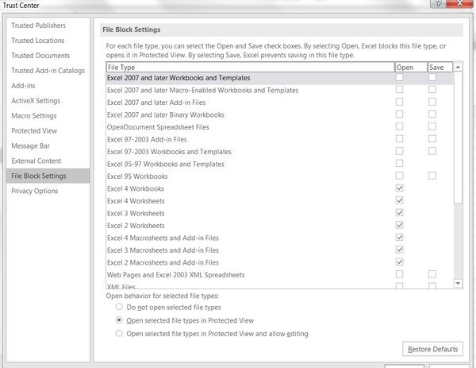Switch to the Add-ins section
This screenshot has width=476, height=368.
(23, 86)
